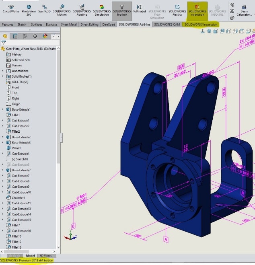Select the SOLIDWORKS Add-Ins tab
Viewport: 255px width, 265px height.
point(134,25)
